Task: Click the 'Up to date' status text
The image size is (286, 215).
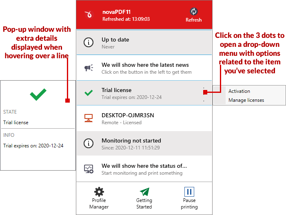Action: point(115,39)
